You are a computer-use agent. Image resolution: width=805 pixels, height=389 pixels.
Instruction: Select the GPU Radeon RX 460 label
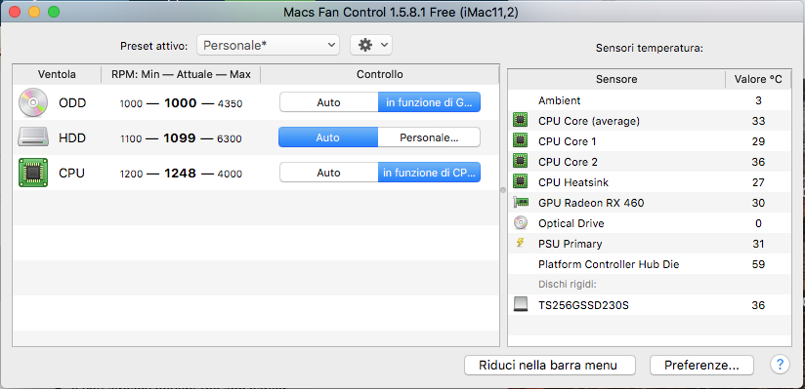[x=591, y=203]
